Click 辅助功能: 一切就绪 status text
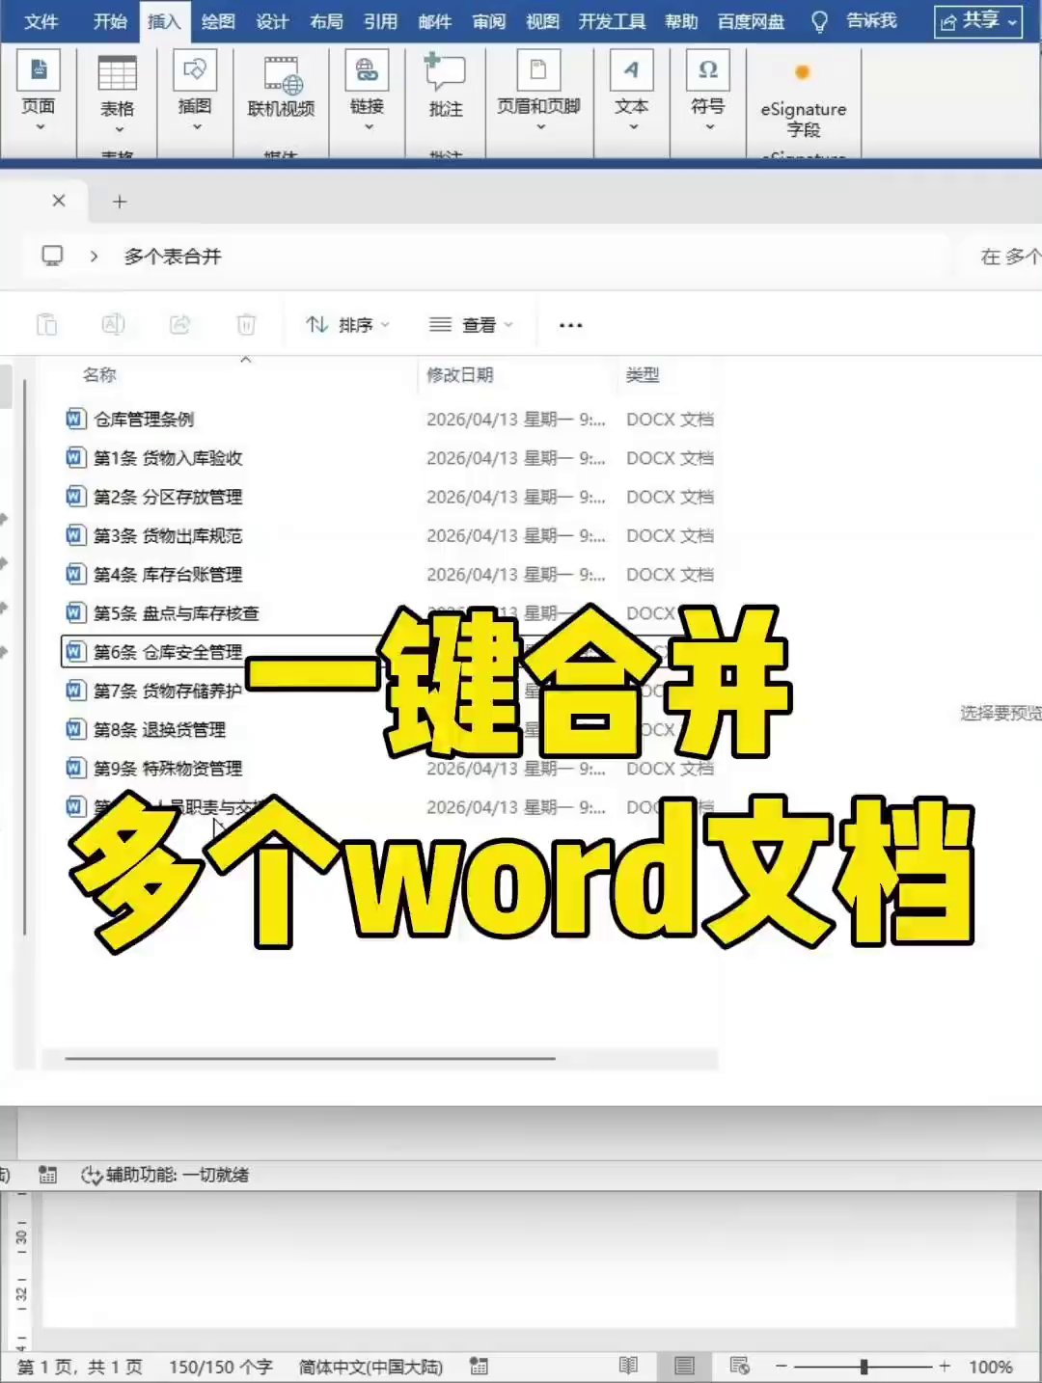This screenshot has height=1383, width=1042. (178, 1175)
